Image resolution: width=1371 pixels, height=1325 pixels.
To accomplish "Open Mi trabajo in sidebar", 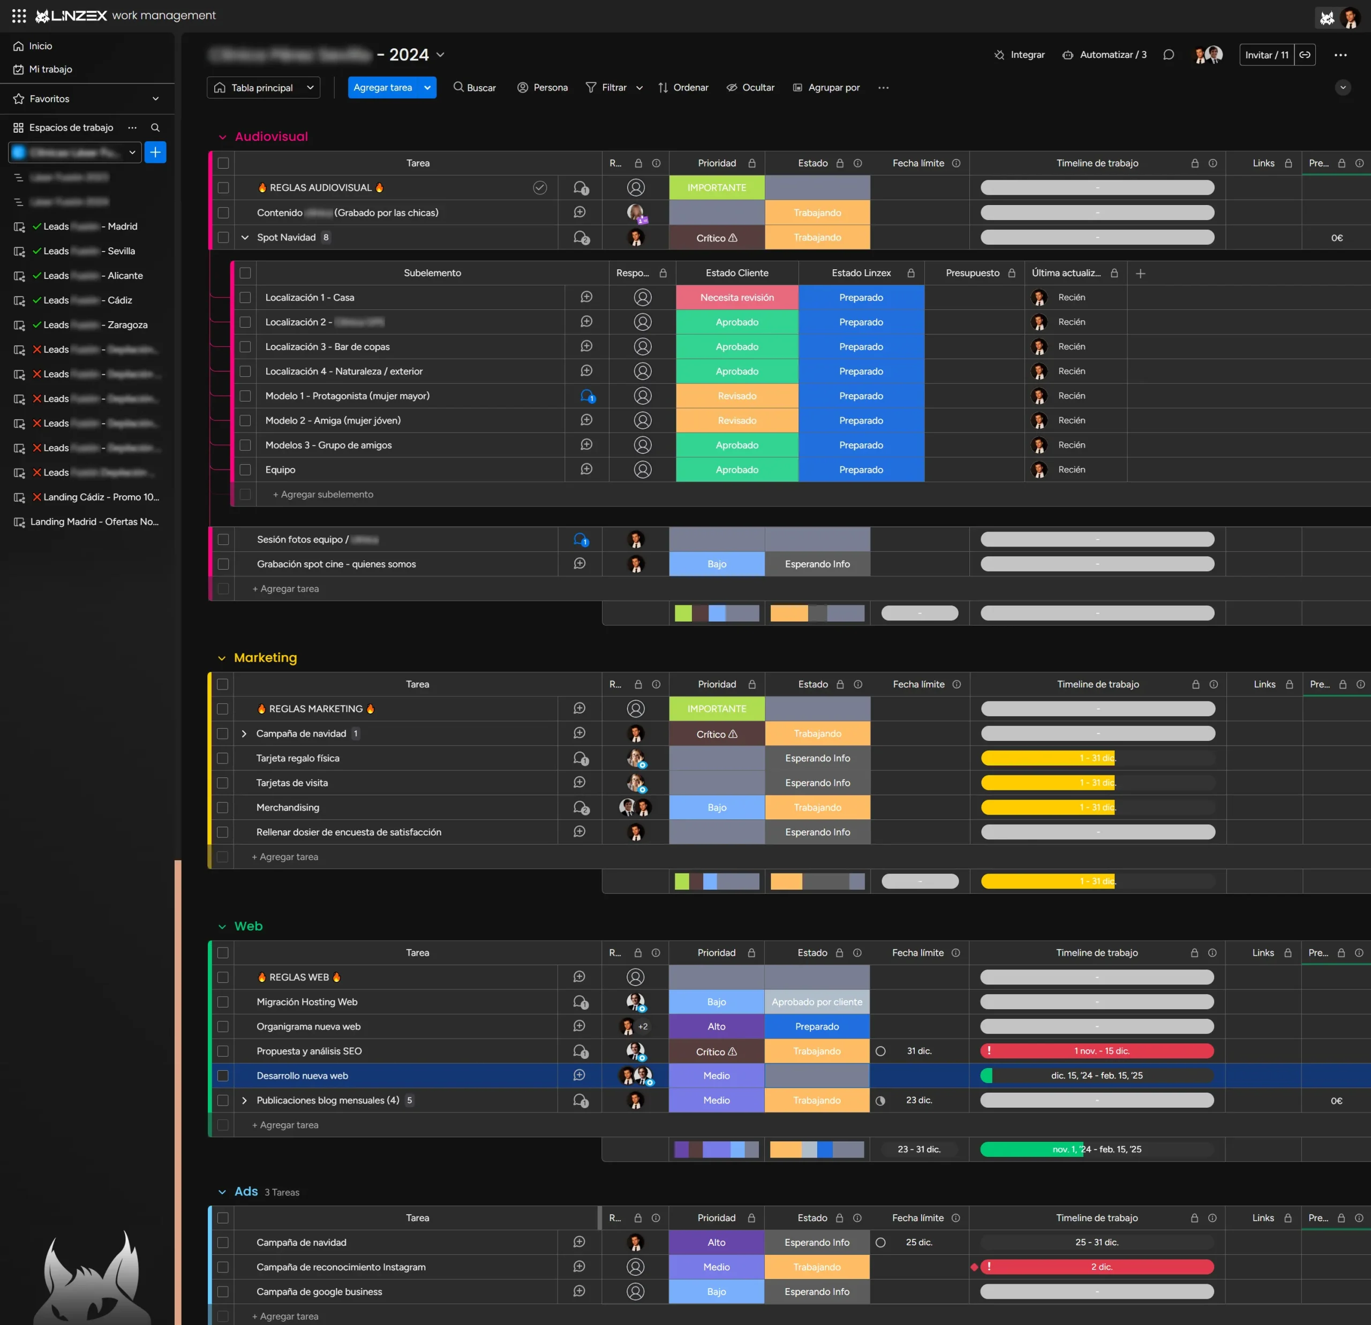I will [50, 69].
